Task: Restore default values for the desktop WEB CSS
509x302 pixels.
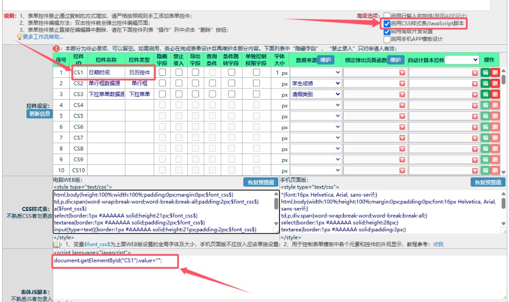Action: [261, 182]
